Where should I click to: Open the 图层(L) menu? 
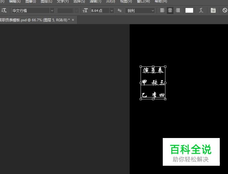click(x=46, y=1)
